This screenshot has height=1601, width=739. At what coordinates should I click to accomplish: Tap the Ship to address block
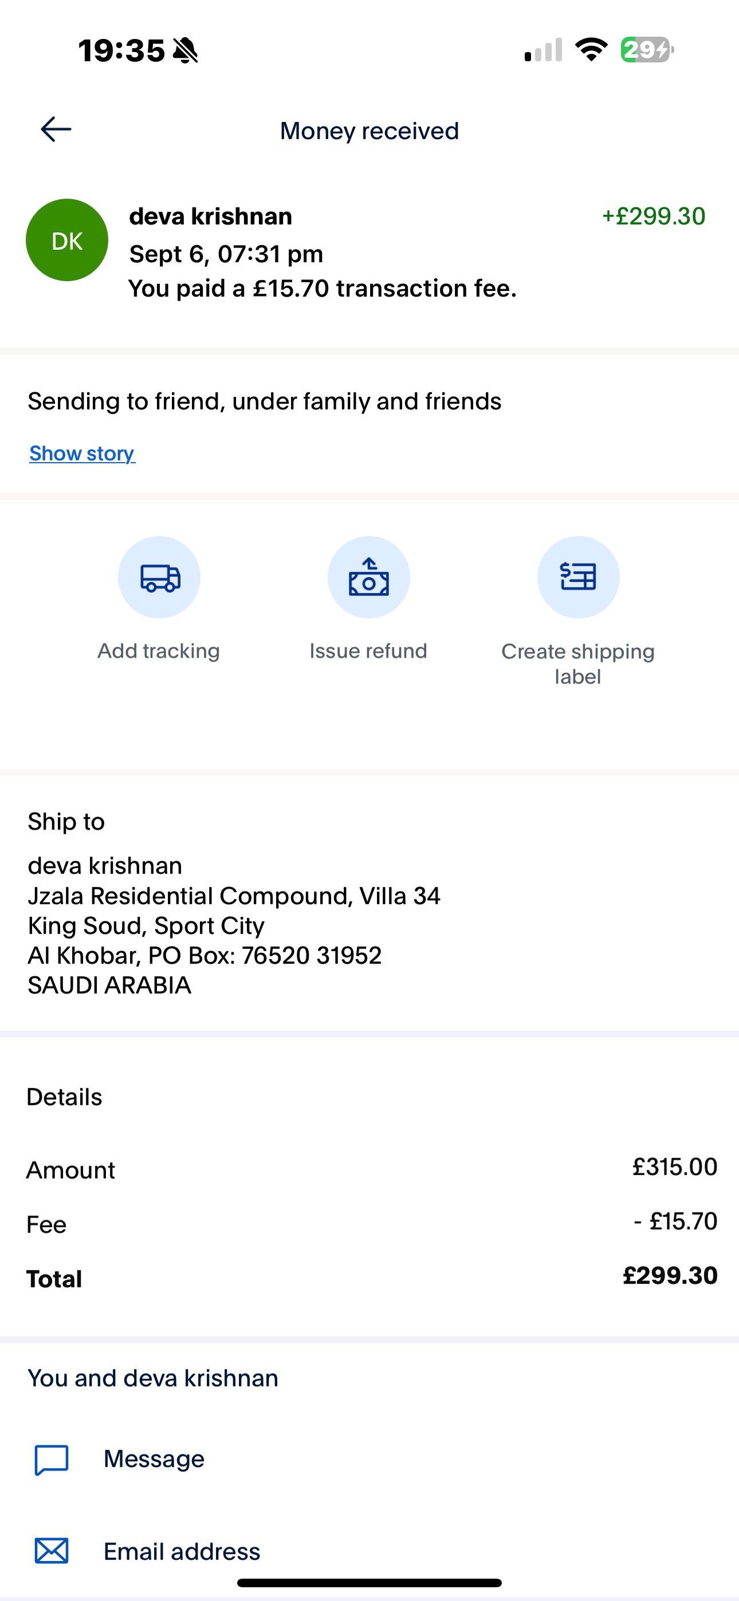point(234,925)
